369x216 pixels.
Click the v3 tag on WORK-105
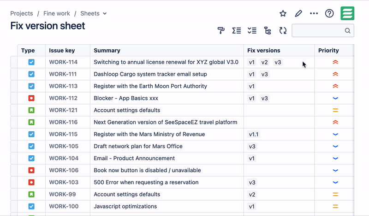point(252,146)
